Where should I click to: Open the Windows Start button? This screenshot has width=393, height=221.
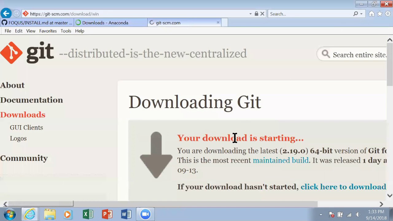click(x=10, y=214)
